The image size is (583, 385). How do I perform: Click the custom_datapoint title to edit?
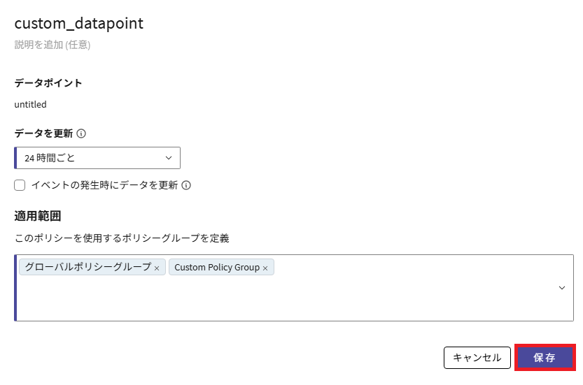[78, 23]
